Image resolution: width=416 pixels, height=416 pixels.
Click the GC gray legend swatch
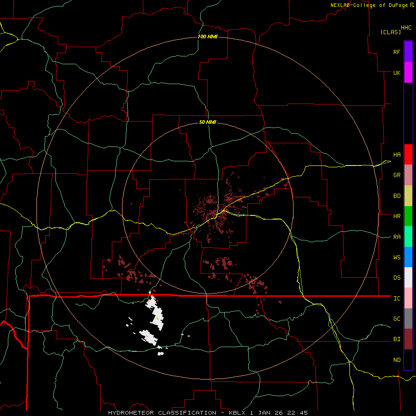click(408, 318)
